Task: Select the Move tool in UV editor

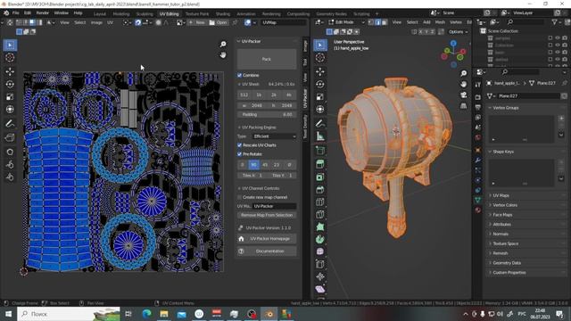Action: point(10,71)
